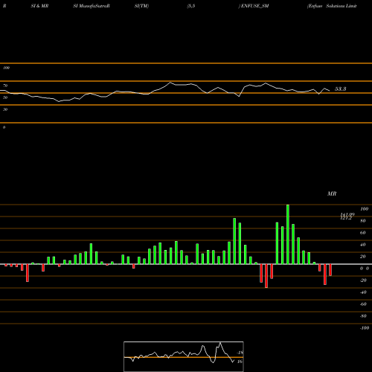372x372 pixels.
Task: Click the ENFUSE_SM symbol text in header
Action: [x=254, y=6]
